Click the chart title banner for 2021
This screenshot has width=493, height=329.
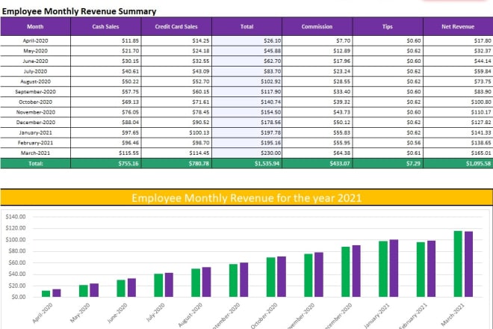pyautogui.click(x=246, y=197)
